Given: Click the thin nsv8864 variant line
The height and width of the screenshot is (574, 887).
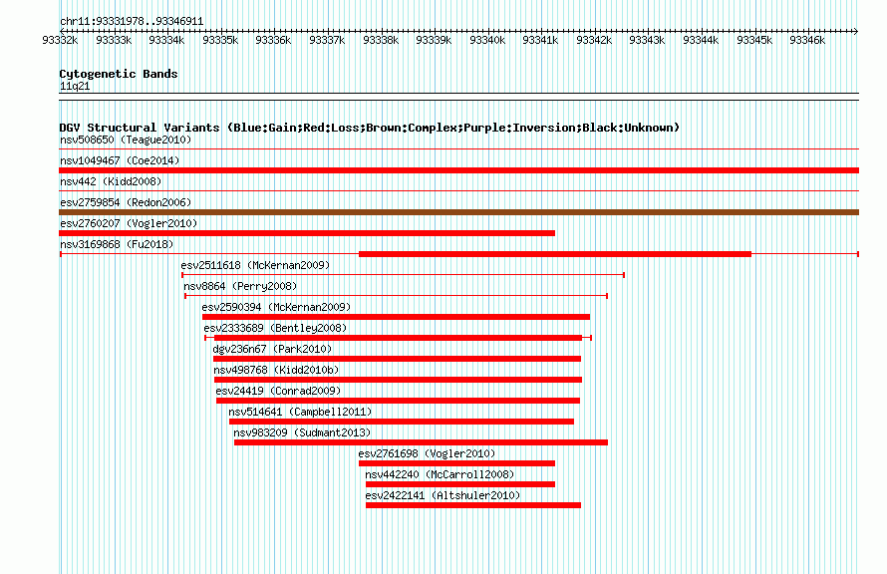Looking at the screenshot, I should [x=396, y=296].
